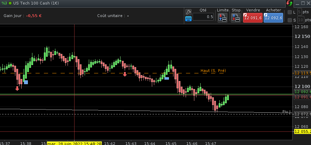The height and width of the screenshot is (145, 311).
Task: Click the green status dot beside US Tech 100
Action: click(x=10, y=3)
